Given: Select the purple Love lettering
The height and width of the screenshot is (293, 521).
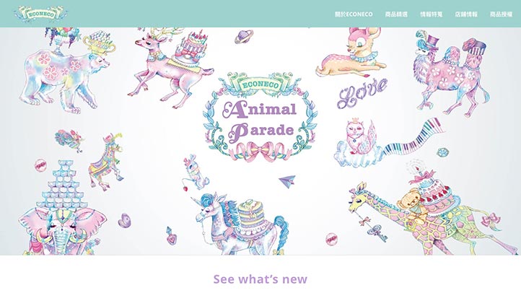Looking at the screenshot, I should tap(362, 92).
